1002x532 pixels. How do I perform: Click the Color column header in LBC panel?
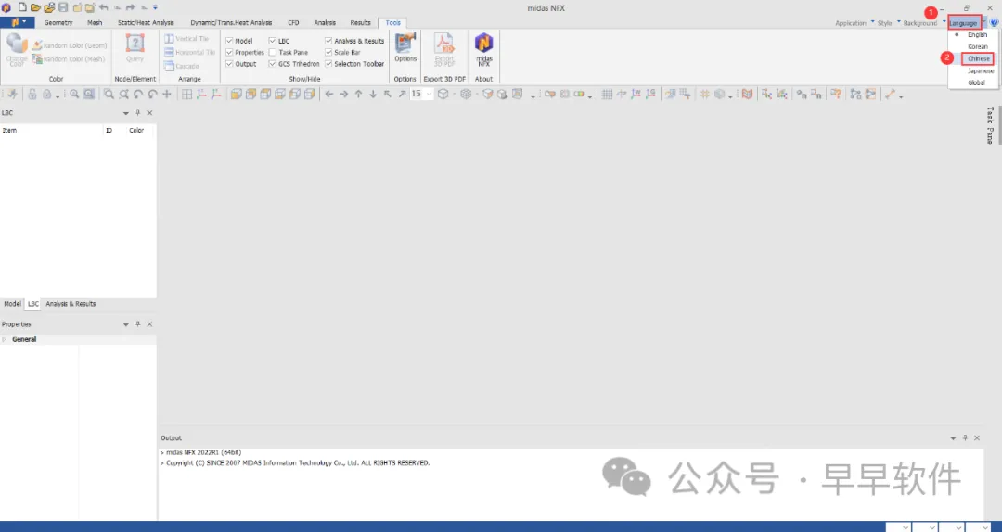click(x=136, y=131)
